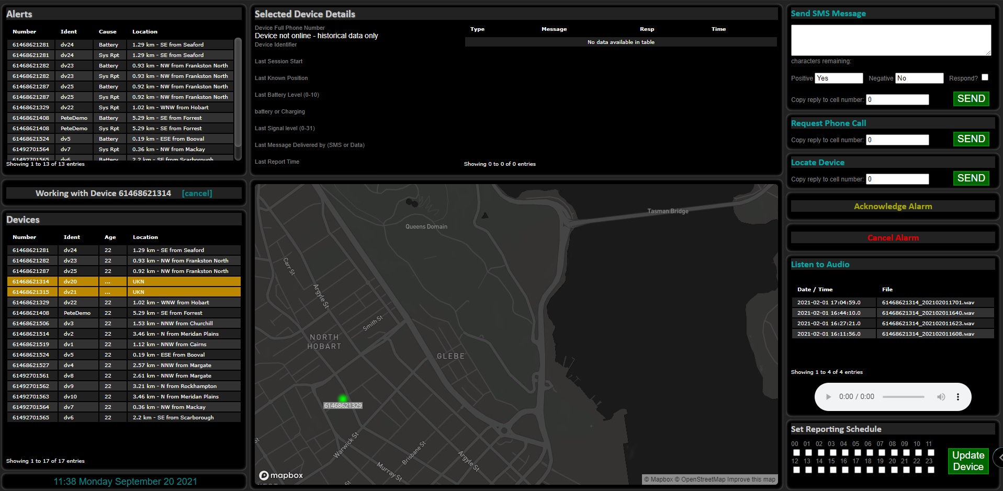Sort Alerts table by Cause column
The height and width of the screenshot is (491, 1003).
(107, 32)
